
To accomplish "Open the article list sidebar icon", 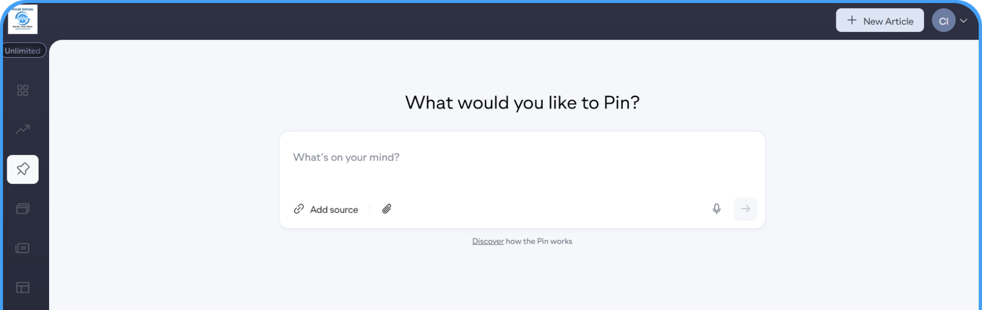I will (23, 248).
